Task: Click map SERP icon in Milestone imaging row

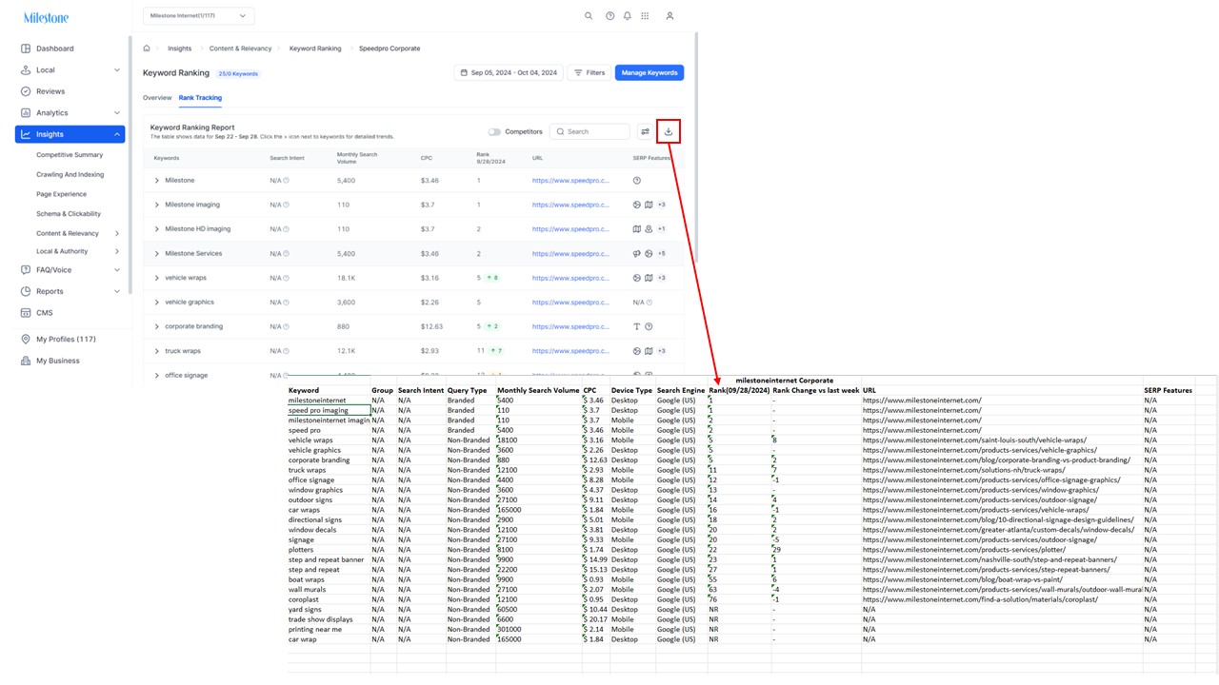Action: (649, 205)
